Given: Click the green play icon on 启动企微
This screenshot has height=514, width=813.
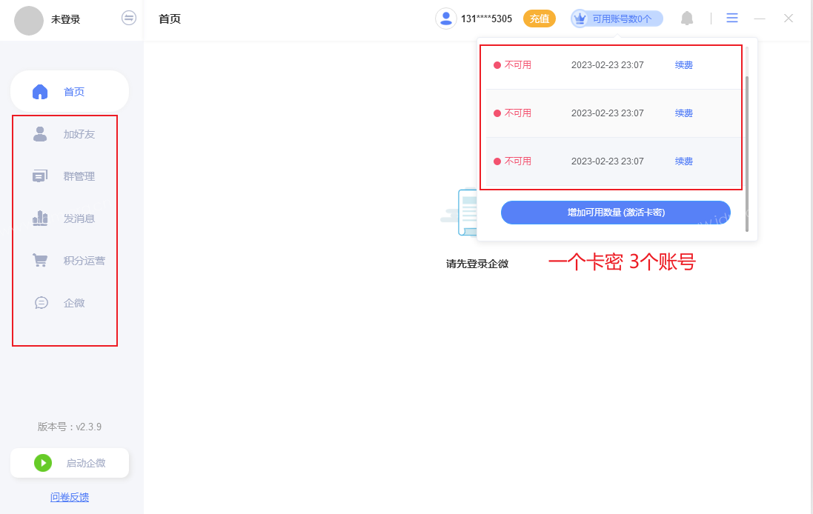Looking at the screenshot, I should pyautogui.click(x=43, y=463).
